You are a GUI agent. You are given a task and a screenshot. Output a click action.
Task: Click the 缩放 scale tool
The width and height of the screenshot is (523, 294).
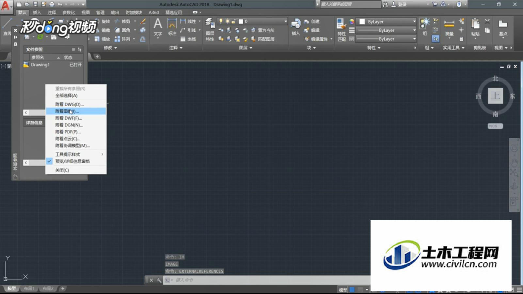point(103,39)
